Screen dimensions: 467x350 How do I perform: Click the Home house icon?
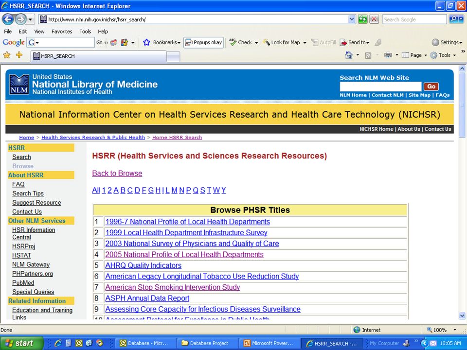pos(349,55)
